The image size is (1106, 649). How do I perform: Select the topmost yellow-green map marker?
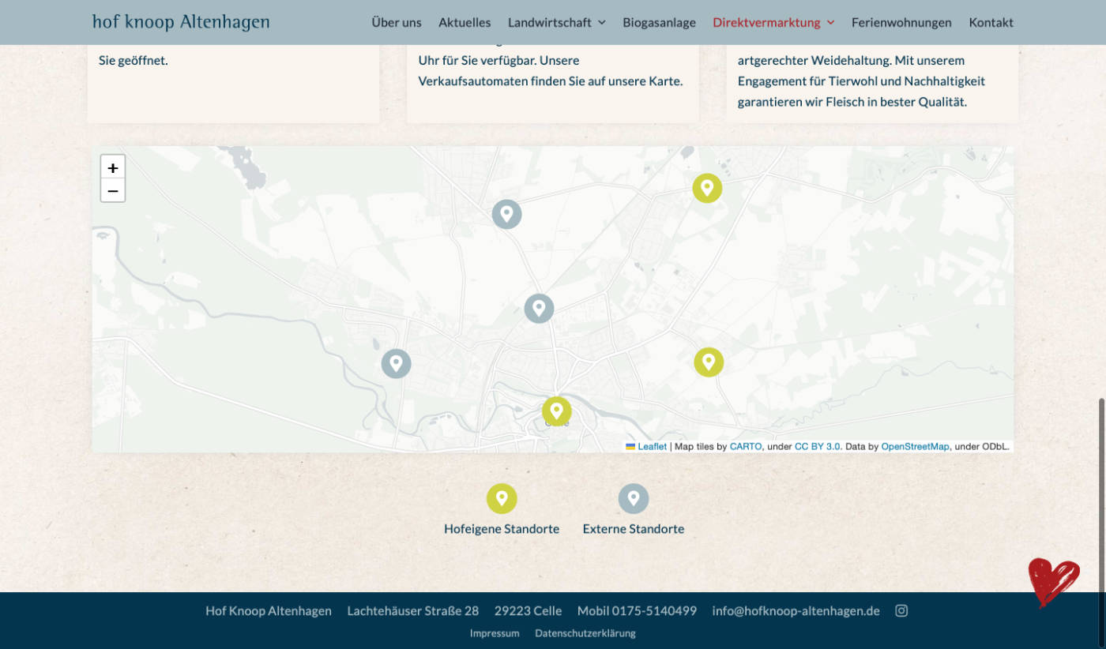coord(707,189)
